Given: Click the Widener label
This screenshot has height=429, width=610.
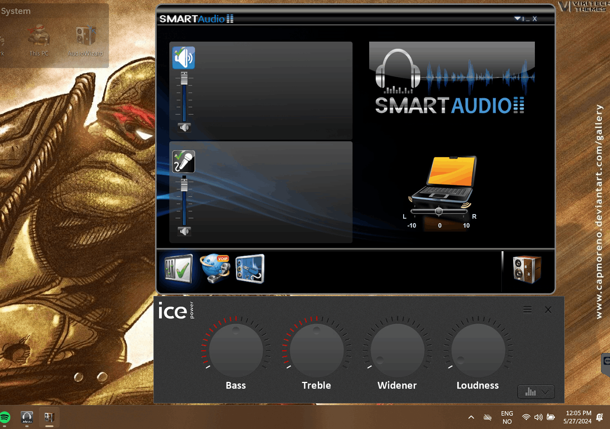Looking at the screenshot, I should pyautogui.click(x=397, y=385).
